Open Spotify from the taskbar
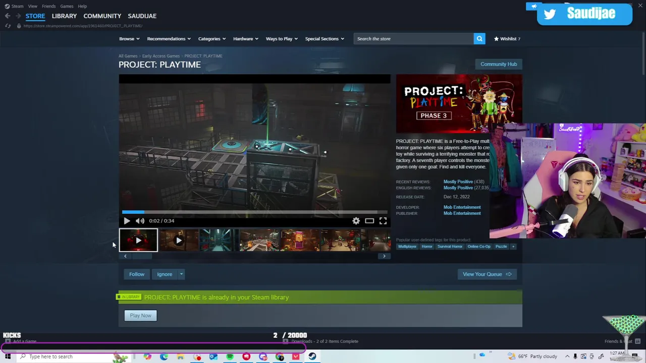The height and width of the screenshot is (363, 646). point(230,357)
